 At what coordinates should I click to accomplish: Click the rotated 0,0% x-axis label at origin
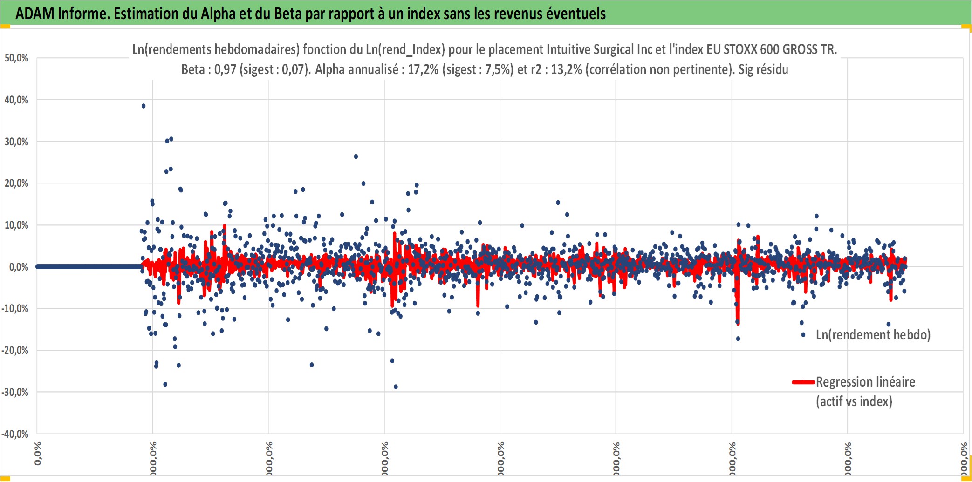click(x=38, y=454)
